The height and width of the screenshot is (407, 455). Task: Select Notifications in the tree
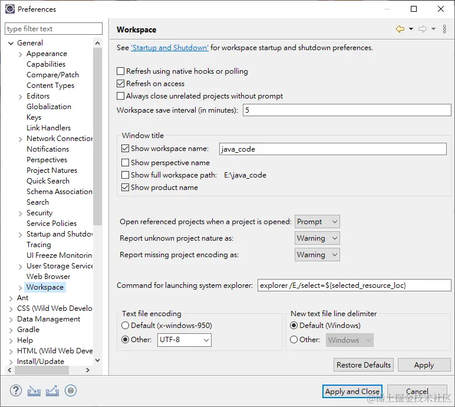click(x=48, y=149)
